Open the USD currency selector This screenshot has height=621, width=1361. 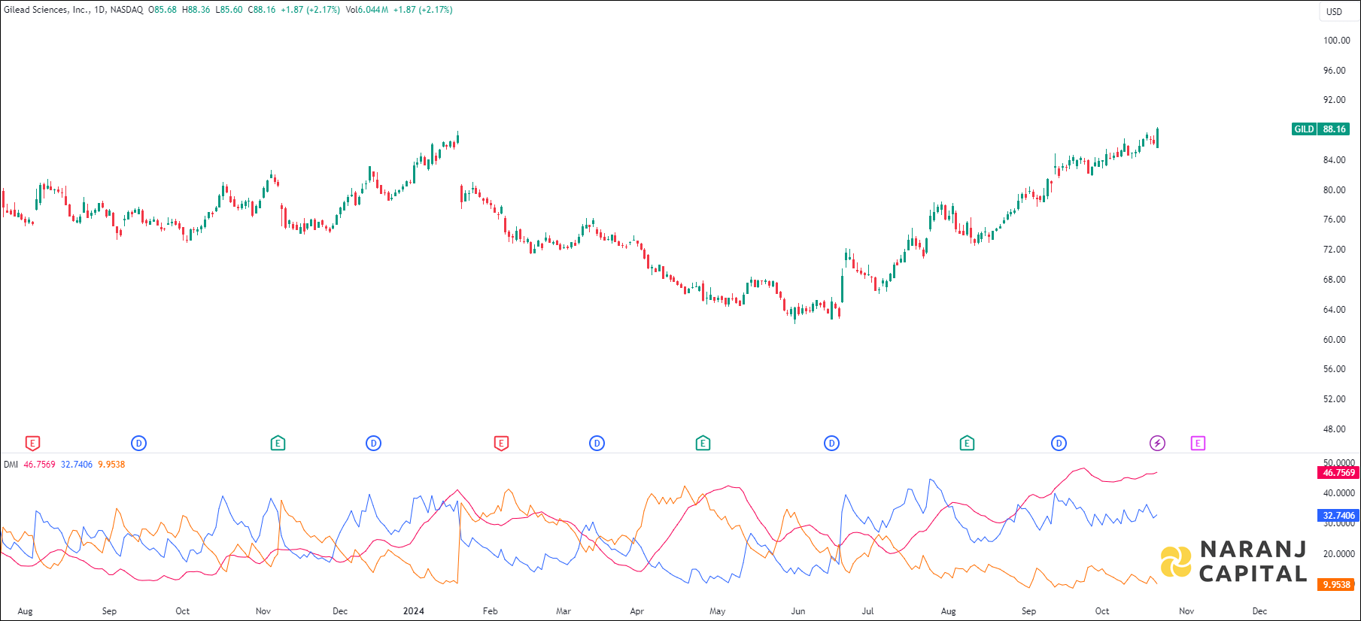1334,12
